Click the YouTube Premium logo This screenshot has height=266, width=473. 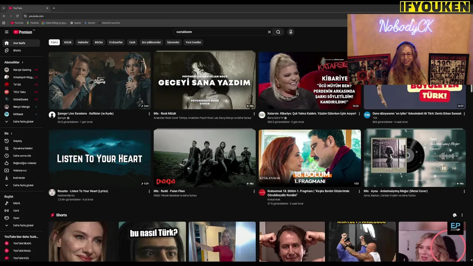coord(23,32)
